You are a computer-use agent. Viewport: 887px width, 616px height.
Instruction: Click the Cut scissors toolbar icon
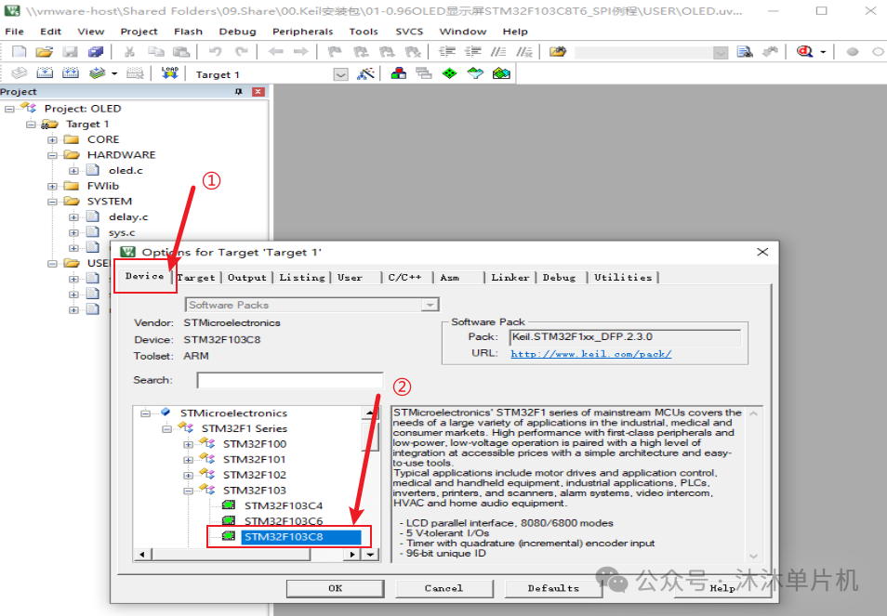point(129,52)
